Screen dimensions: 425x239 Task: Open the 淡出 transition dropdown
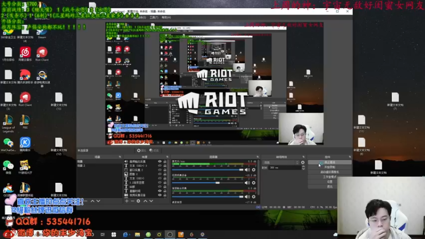click(281, 163)
